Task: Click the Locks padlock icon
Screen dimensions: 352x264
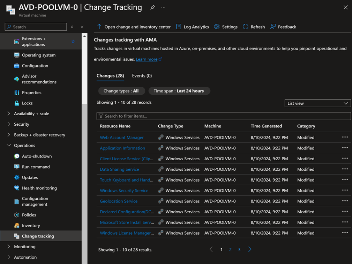Action: [17, 103]
